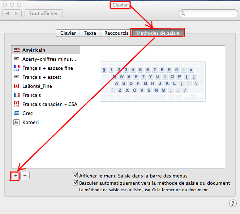Image resolution: width=240 pixels, height=214 pixels.
Task: Open the Texte tab
Action: click(90, 33)
